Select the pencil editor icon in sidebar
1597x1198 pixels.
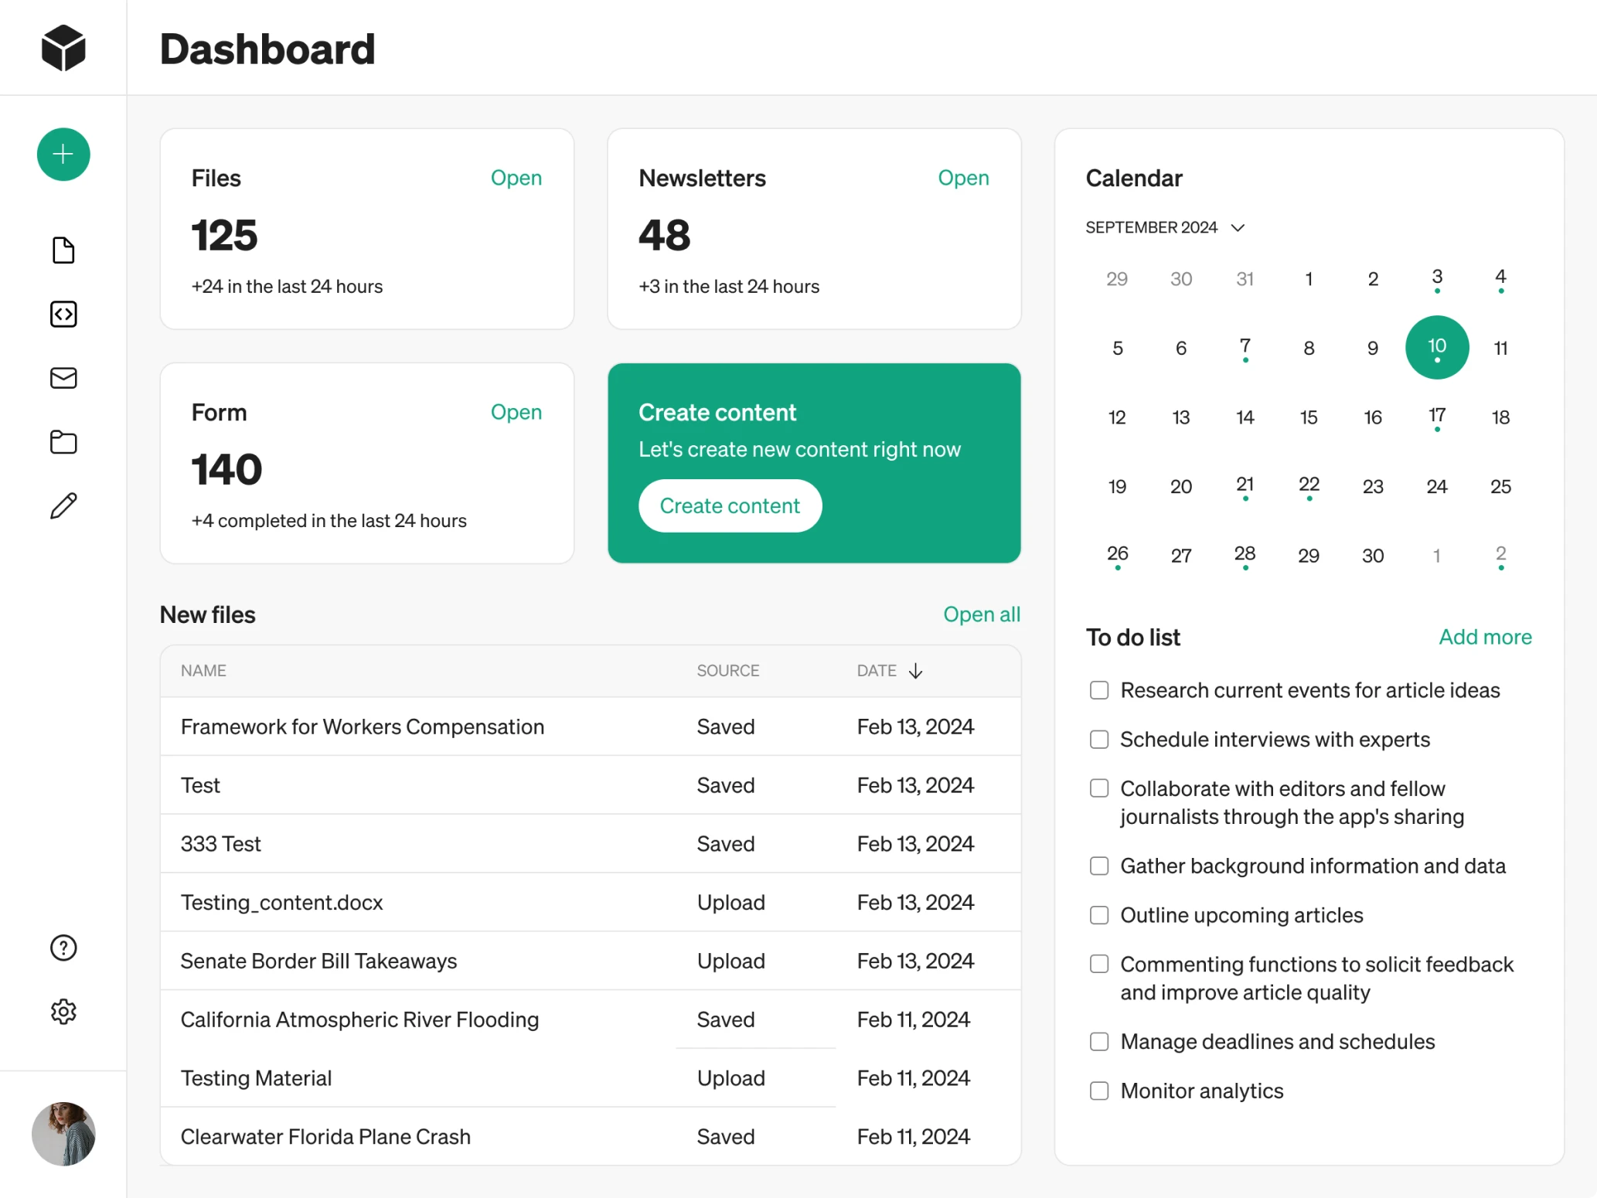click(63, 505)
